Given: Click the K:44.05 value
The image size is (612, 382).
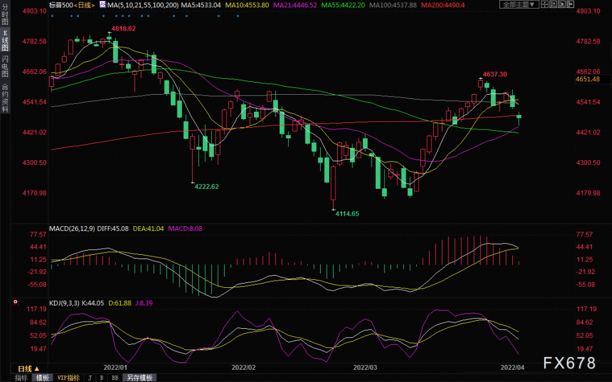Looking at the screenshot, I should pos(92,303).
